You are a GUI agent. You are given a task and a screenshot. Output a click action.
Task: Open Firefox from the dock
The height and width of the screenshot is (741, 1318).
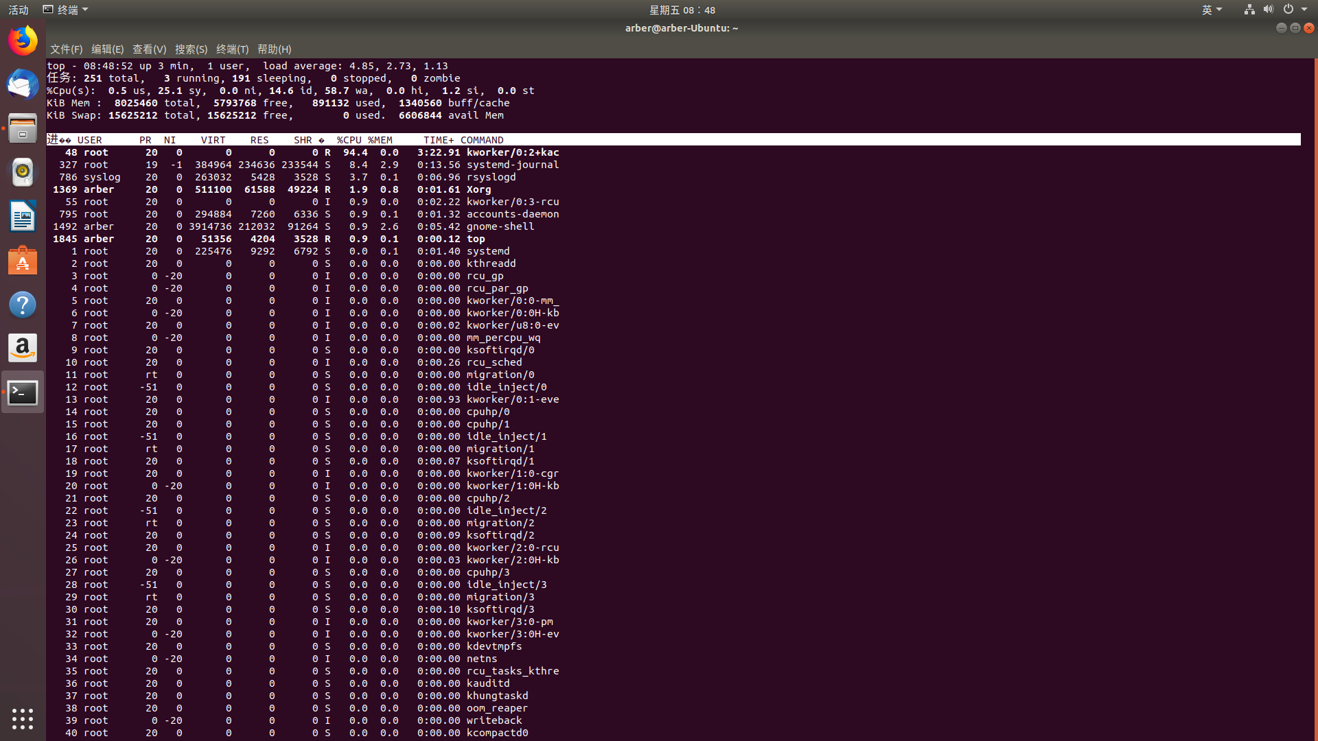pyautogui.click(x=23, y=40)
